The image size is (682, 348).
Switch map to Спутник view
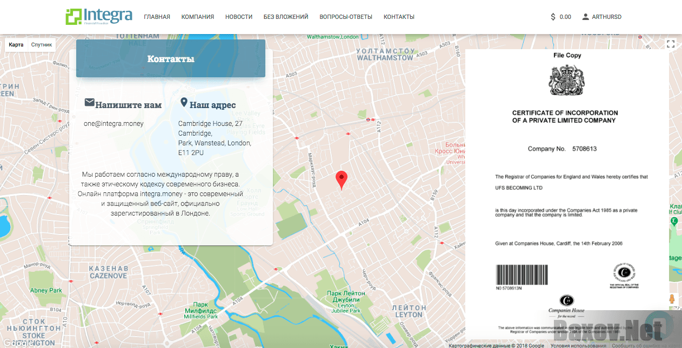coord(42,44)
